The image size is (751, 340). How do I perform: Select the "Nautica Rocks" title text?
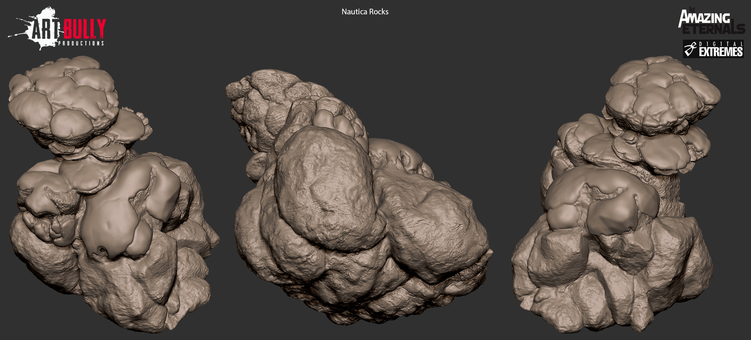(x=365, y=12)
